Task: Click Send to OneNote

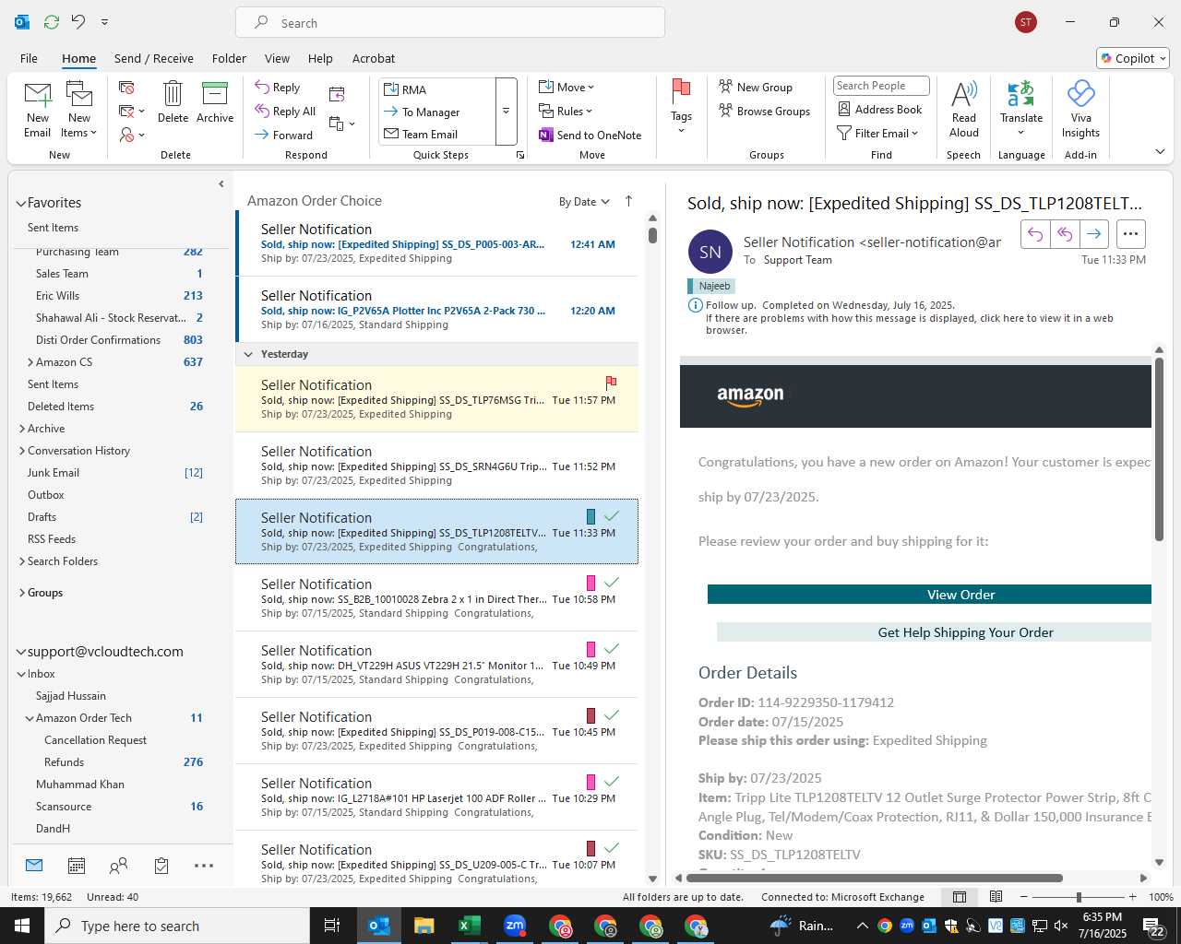Action: 590,136
